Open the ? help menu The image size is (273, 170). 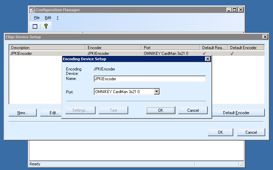tap(57, 18)
